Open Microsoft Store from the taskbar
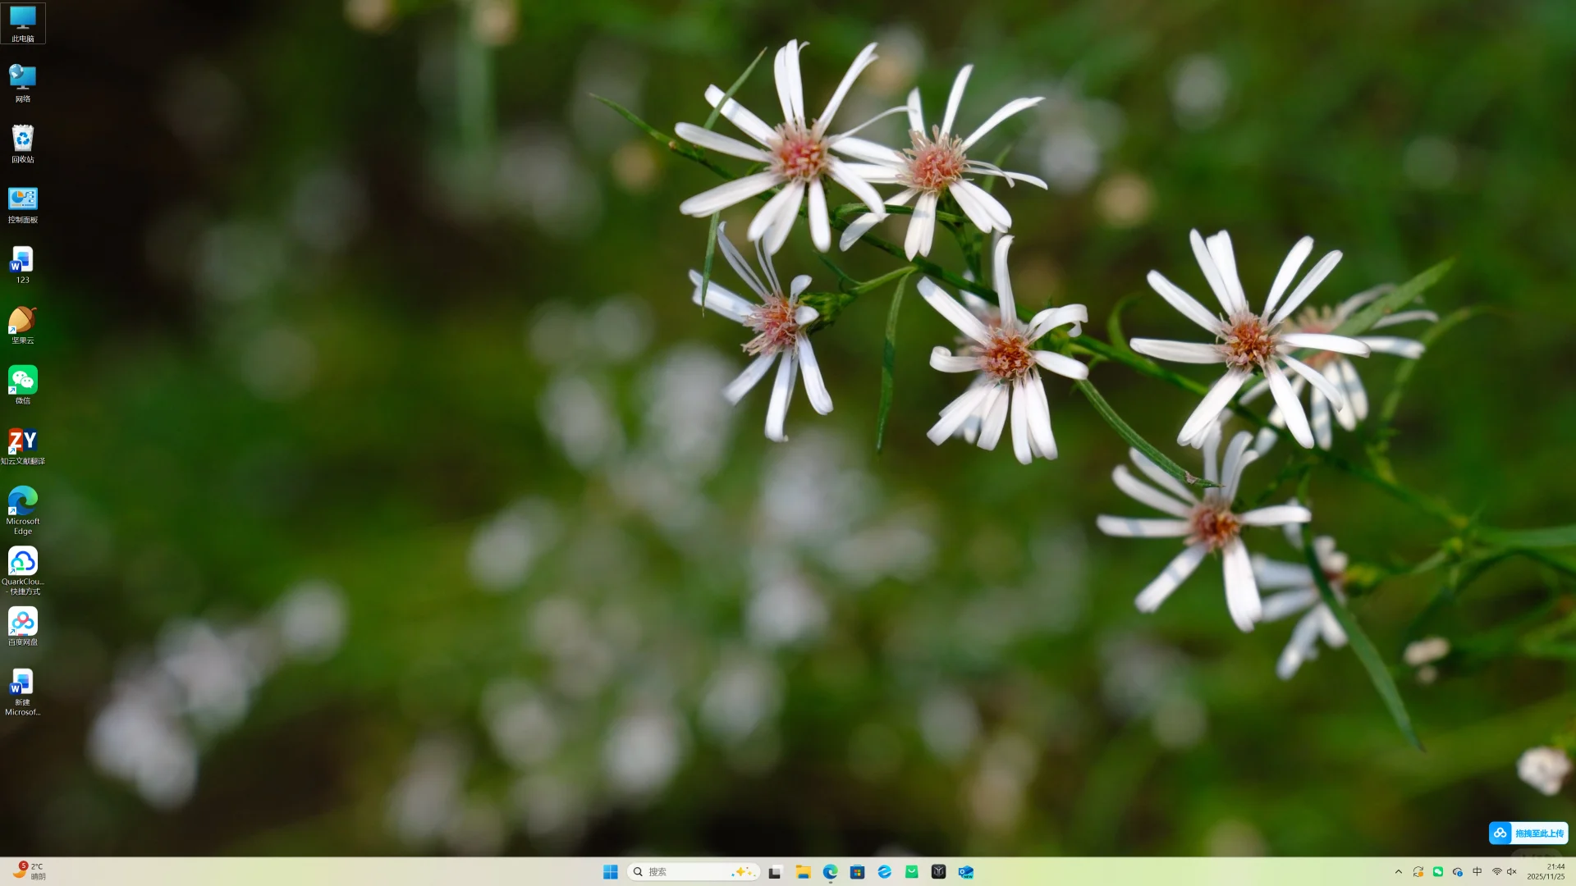Viewport: 1576px width, 886px height. click(857, 872)
